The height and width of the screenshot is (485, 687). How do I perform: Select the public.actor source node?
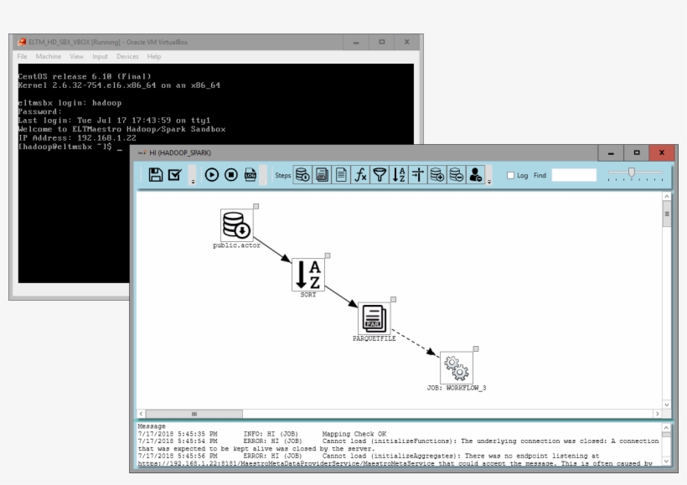[x=236, y=224]
